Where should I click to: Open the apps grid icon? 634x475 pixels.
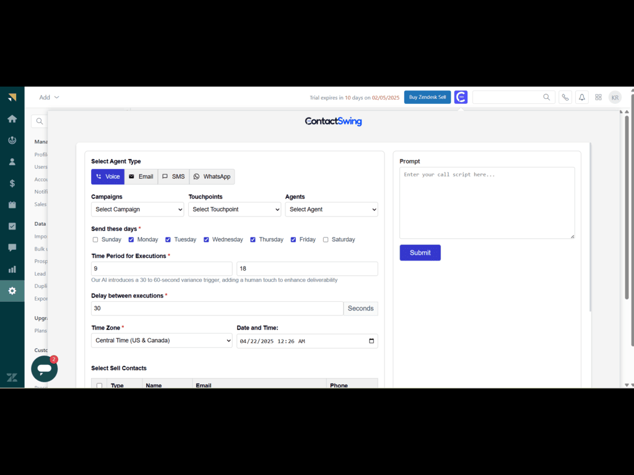pos(598,97)
